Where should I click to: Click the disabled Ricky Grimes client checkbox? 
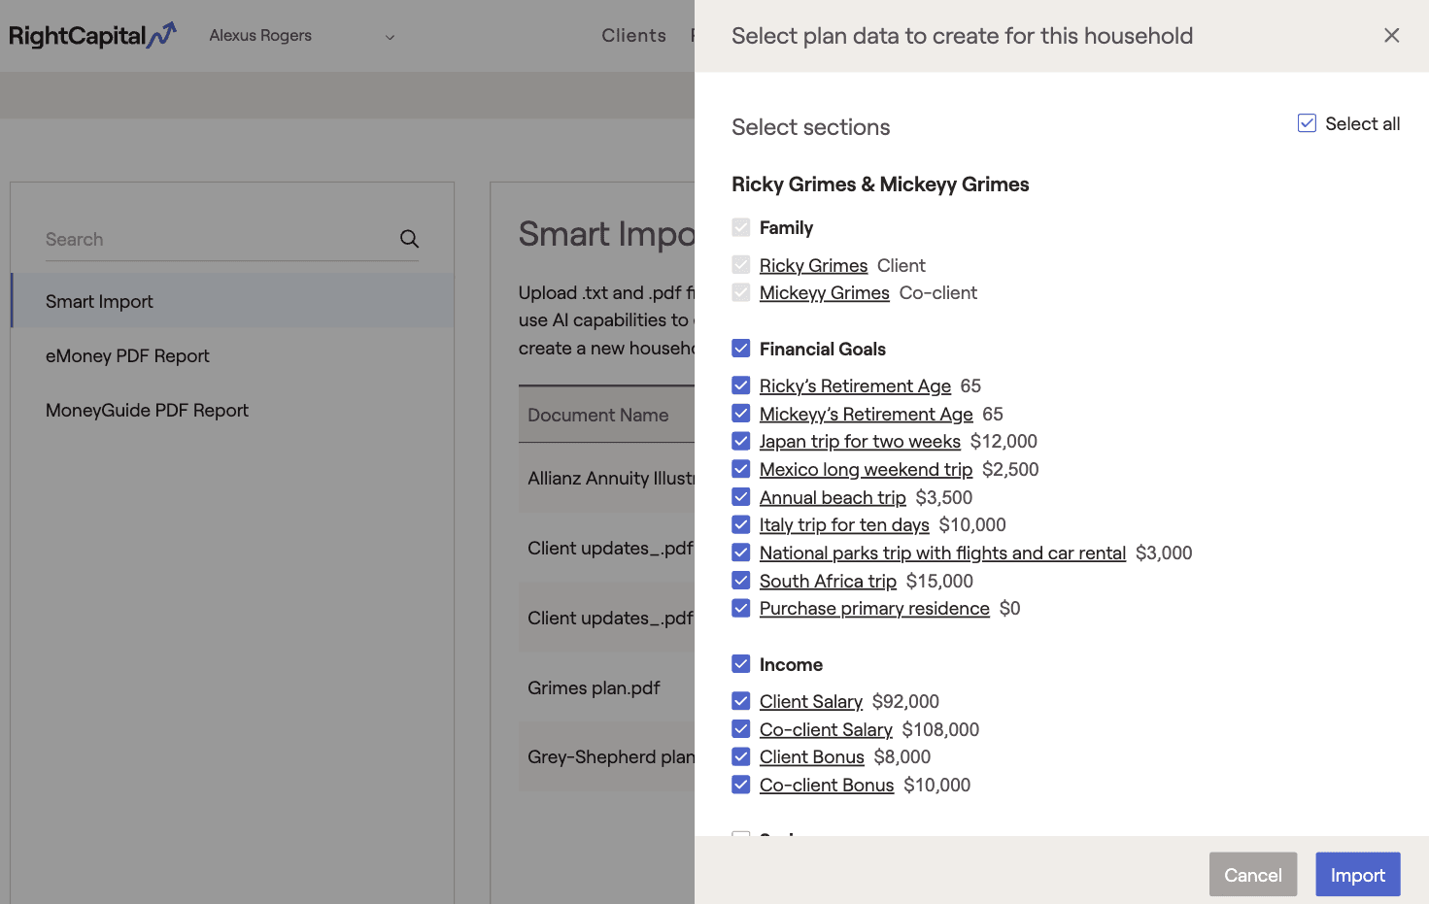click(741, 264)
